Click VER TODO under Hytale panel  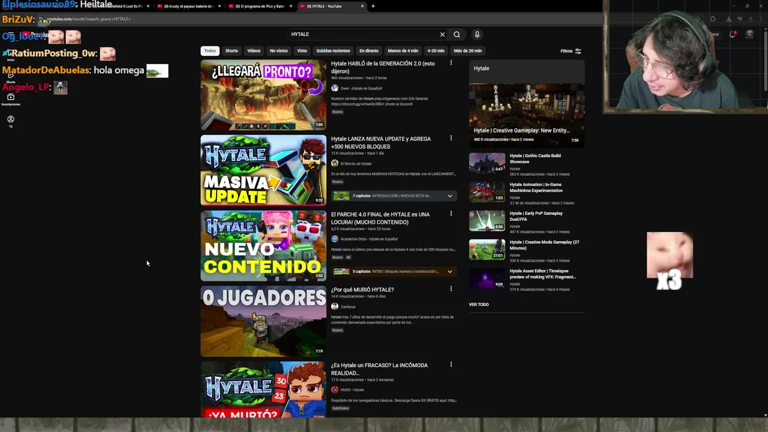(x=479, y=304)
